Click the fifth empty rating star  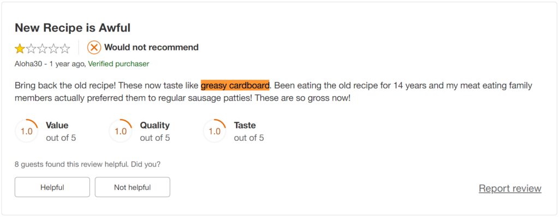[x=65, y=48]
